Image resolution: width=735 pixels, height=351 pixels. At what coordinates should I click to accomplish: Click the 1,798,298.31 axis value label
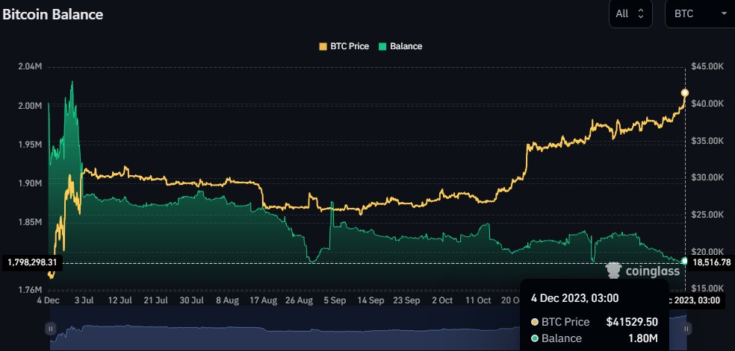32,262
